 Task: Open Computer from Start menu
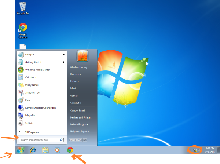click(x=76, y=103)
